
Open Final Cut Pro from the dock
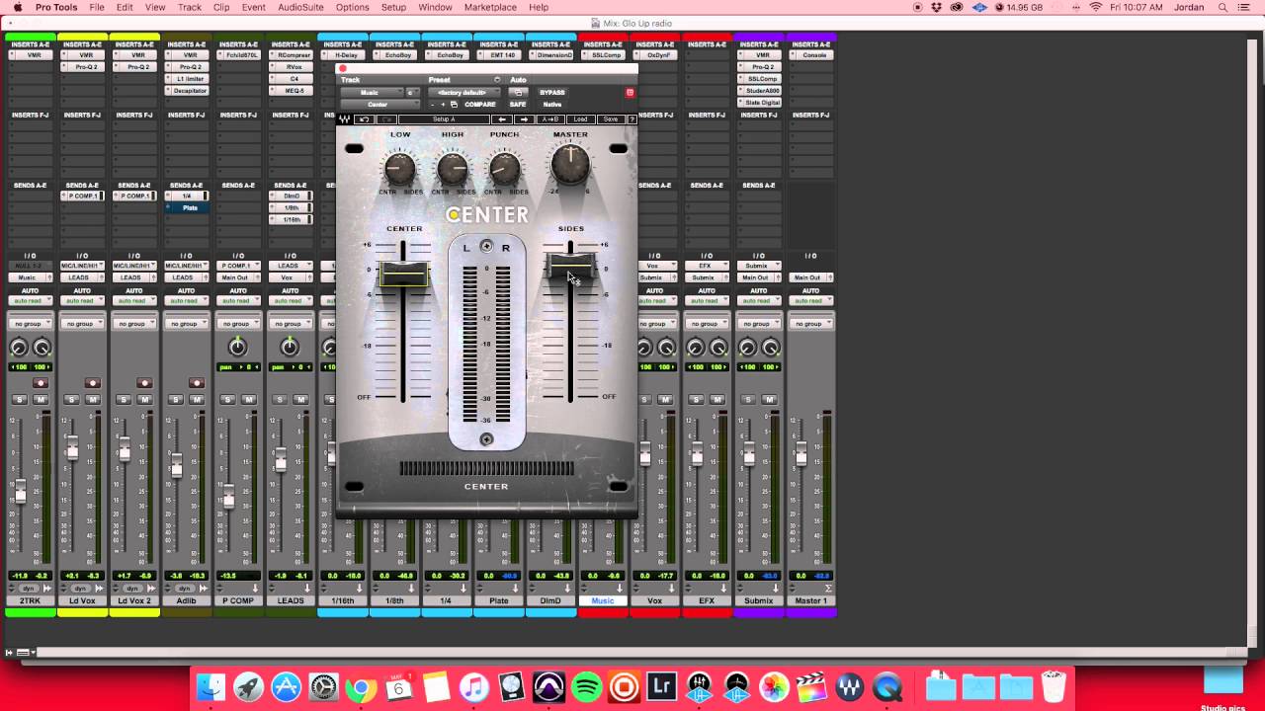[x=811, y=686]
